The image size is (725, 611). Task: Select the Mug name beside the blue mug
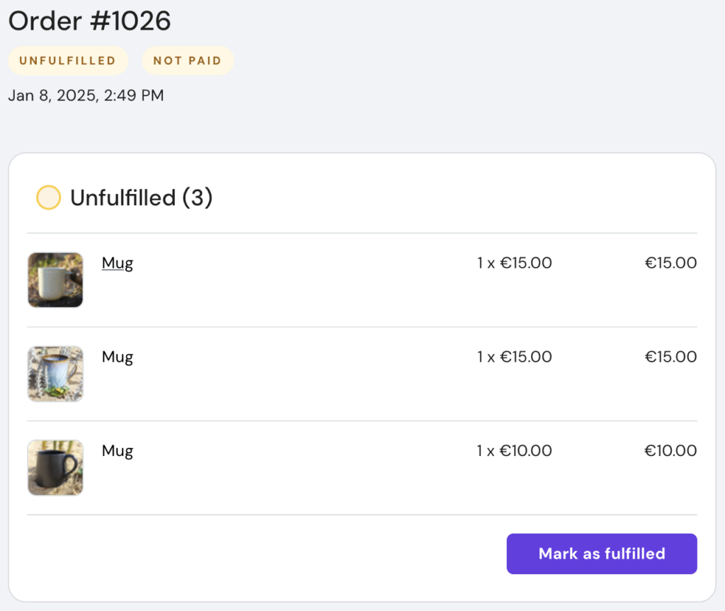pos(118,357)
